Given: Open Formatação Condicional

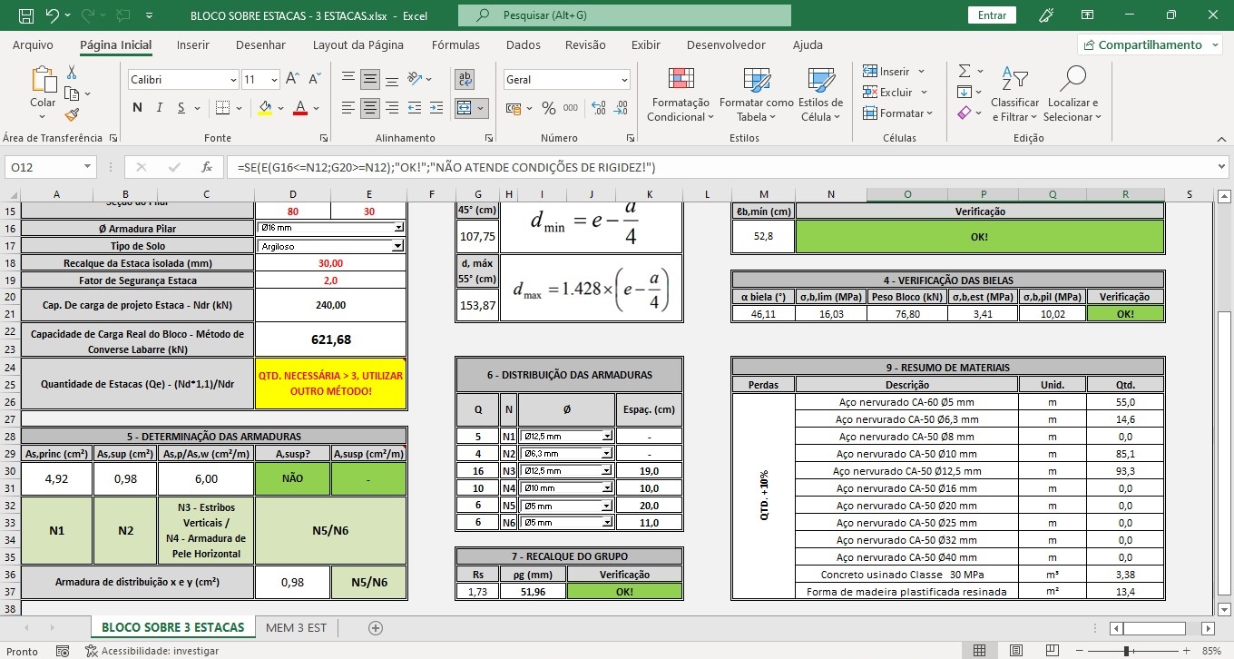Looking at the screenshot, I should (x=680, y=94).
